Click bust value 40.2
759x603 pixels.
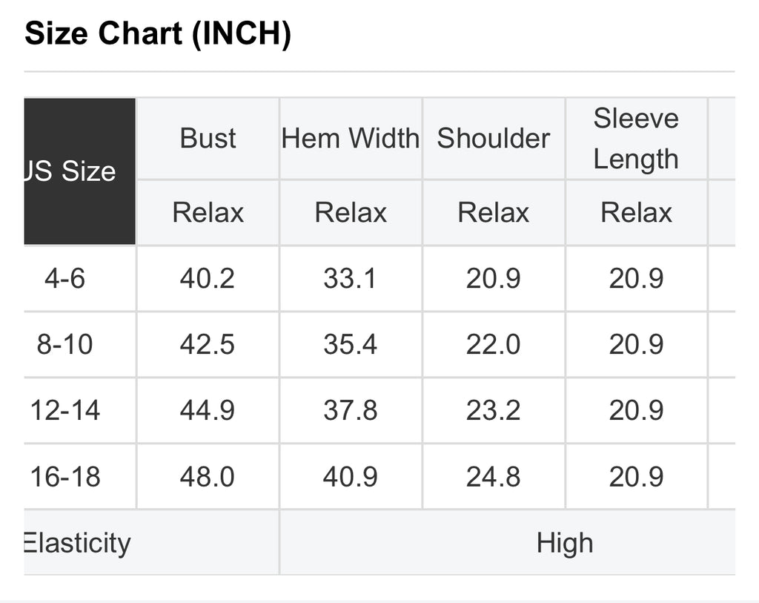coord(208,278)
